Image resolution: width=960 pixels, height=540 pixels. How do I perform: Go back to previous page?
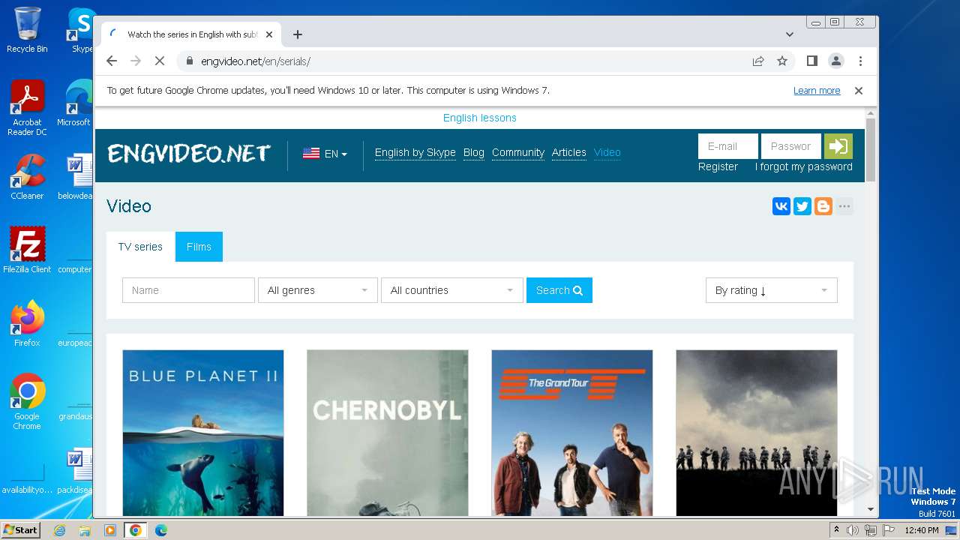tap(112, 61)
